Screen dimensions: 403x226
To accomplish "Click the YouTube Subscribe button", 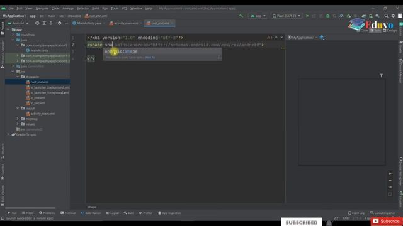I will click(x=386, y=221).
